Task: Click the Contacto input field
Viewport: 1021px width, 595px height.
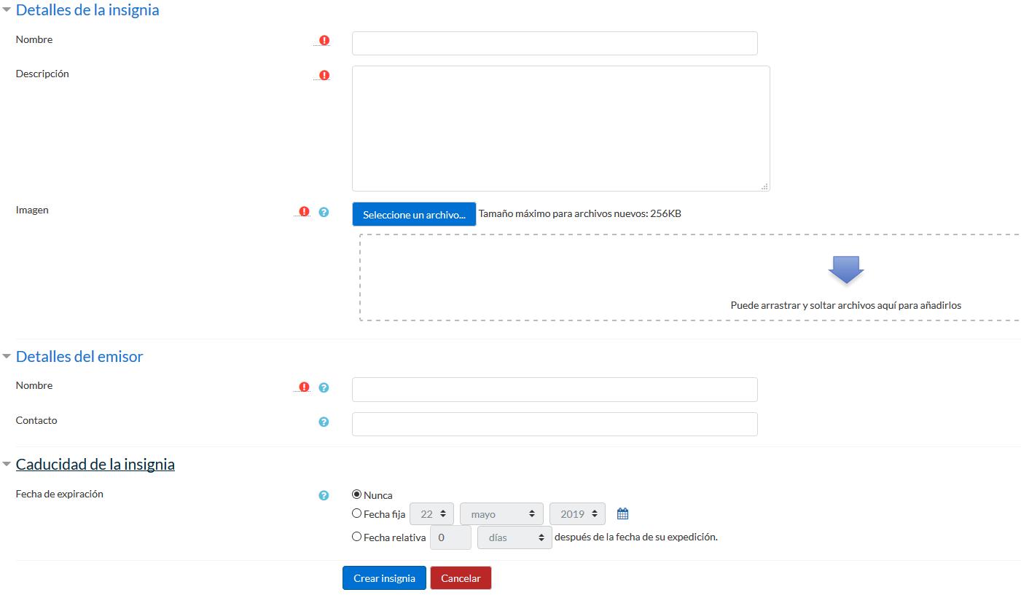Action: point(555,424)
